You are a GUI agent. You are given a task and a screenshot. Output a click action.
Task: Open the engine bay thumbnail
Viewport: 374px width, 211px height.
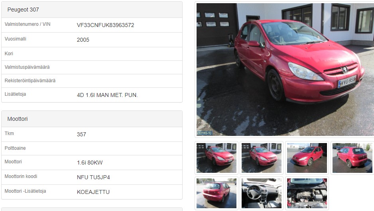307,193
